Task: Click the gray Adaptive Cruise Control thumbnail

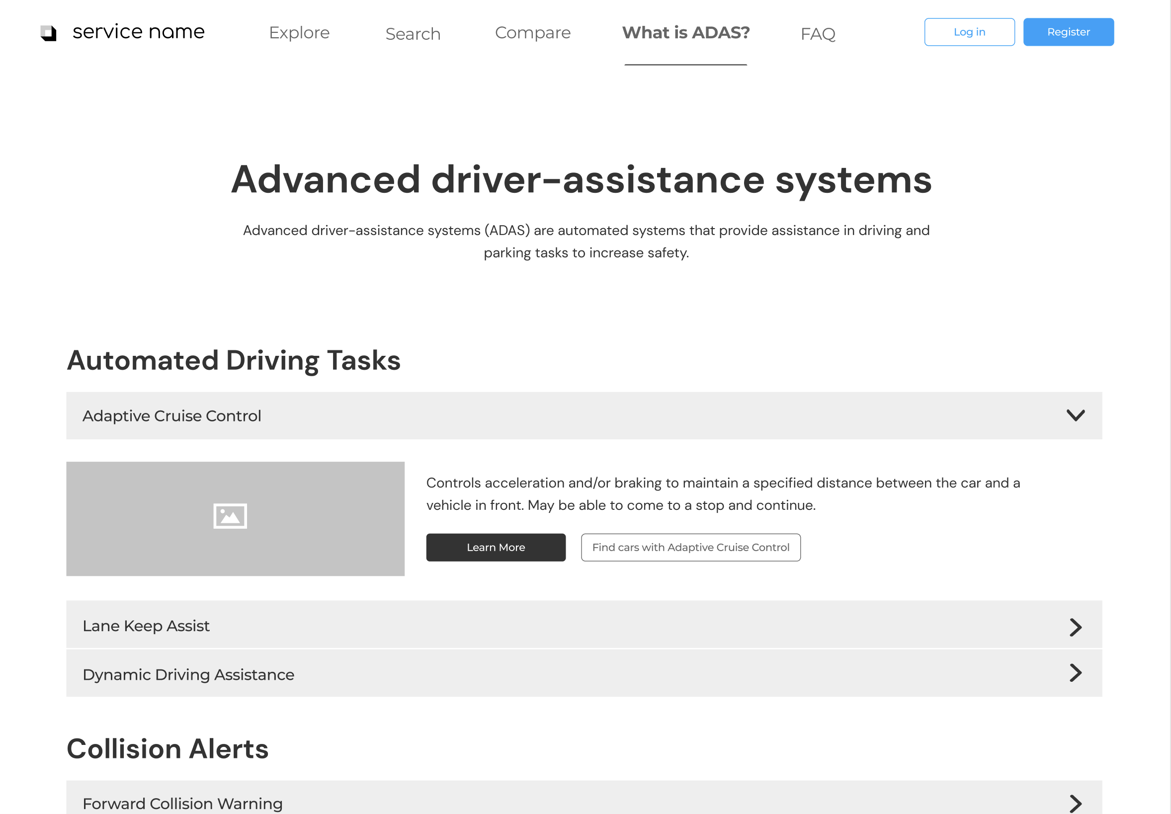Action: 235,519
